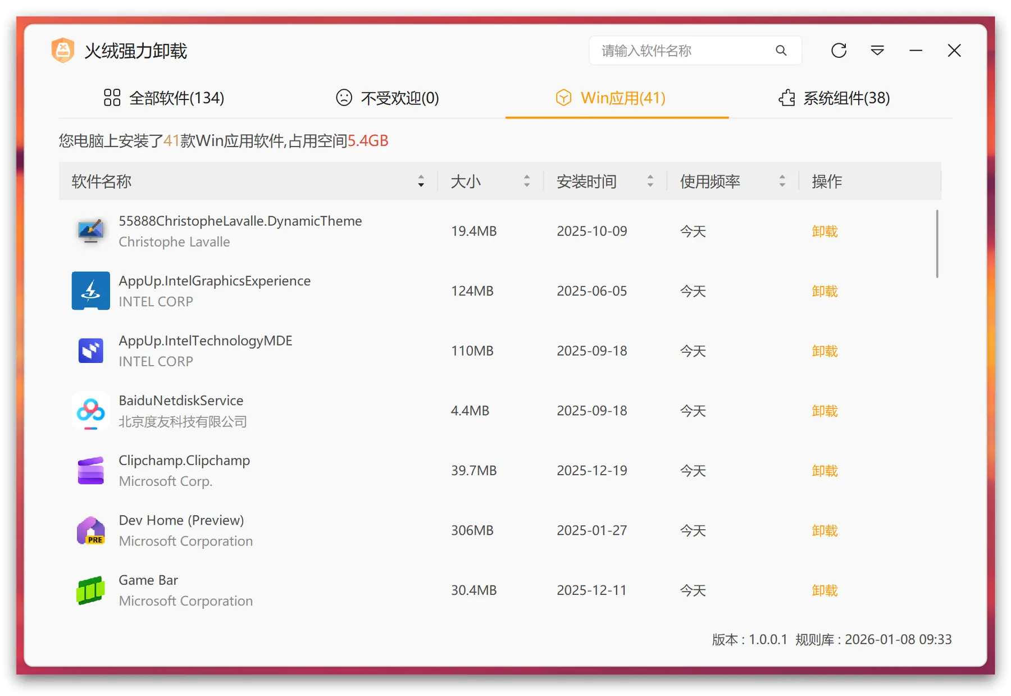Uninstall AppUp.IntelTechnologyMDE via 卸载 link

(x=825, y=351)
